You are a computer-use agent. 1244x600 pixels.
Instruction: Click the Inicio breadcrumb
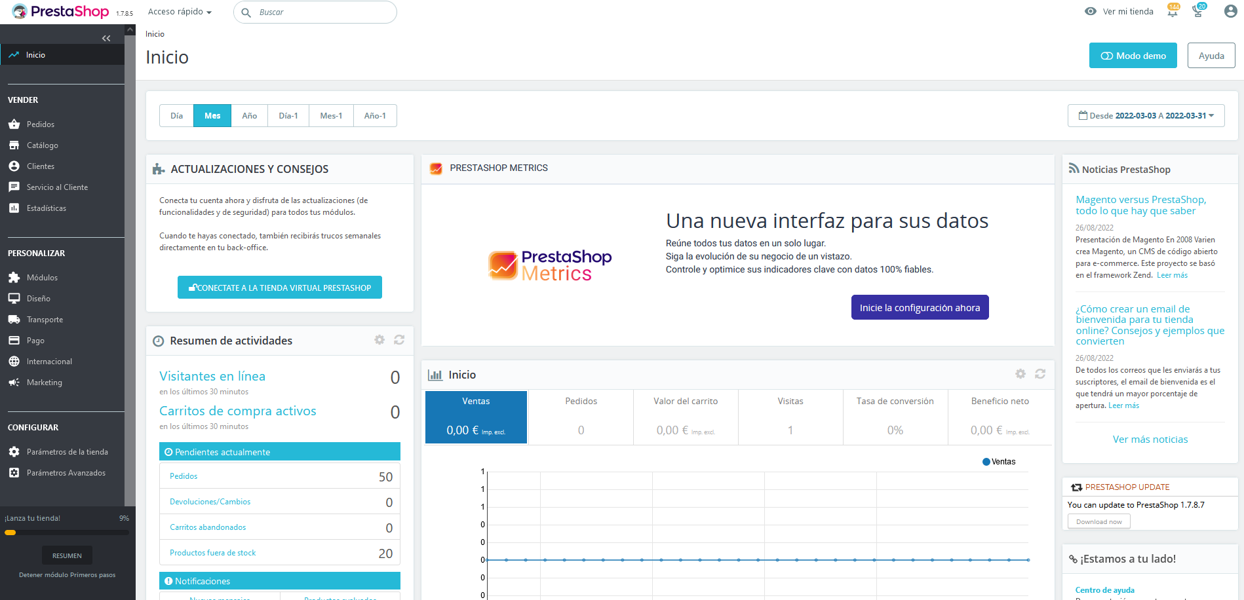click(155, 34)
